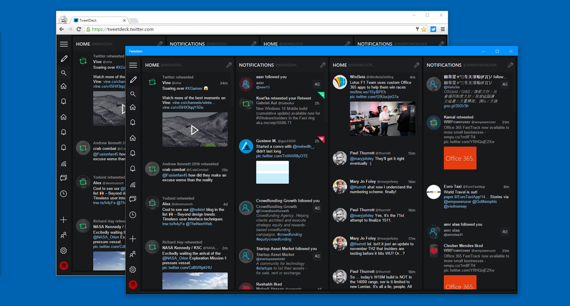The height and width of the screenshot is (306, 570).
Task: Toggle follow button for Crowdfunding Growth
Action: click(317, 208)
